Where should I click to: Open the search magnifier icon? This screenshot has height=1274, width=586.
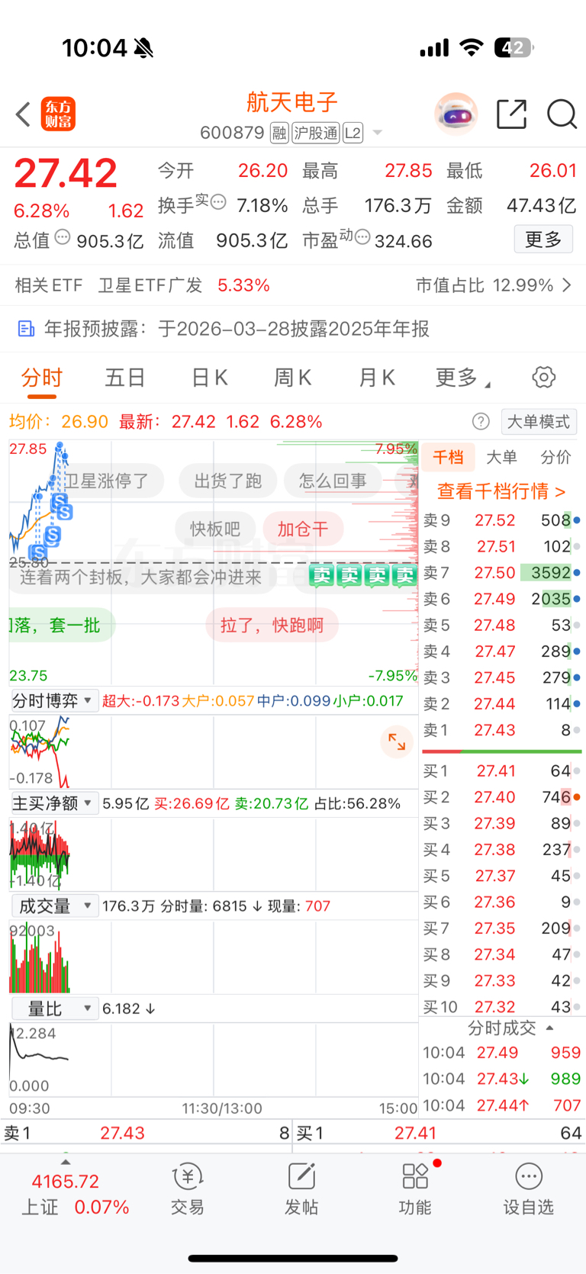tap(562, 114)
